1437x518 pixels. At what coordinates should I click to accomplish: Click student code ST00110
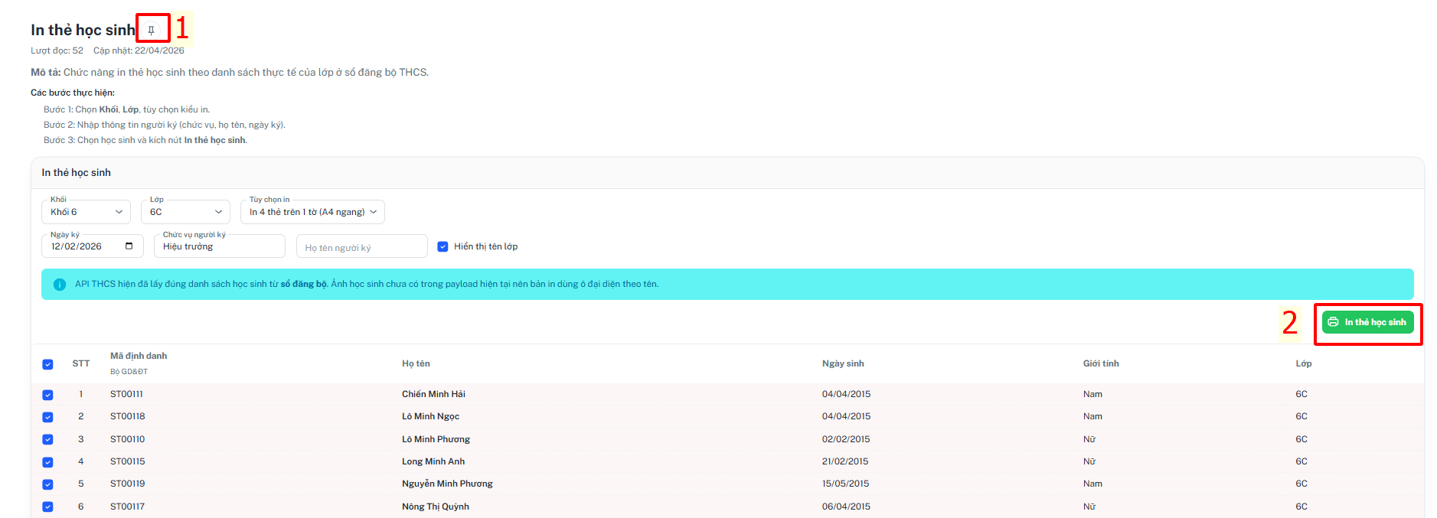[127, 439]
